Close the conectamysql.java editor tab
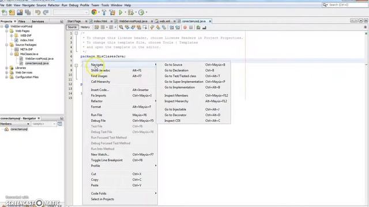 tap(210, 21)
